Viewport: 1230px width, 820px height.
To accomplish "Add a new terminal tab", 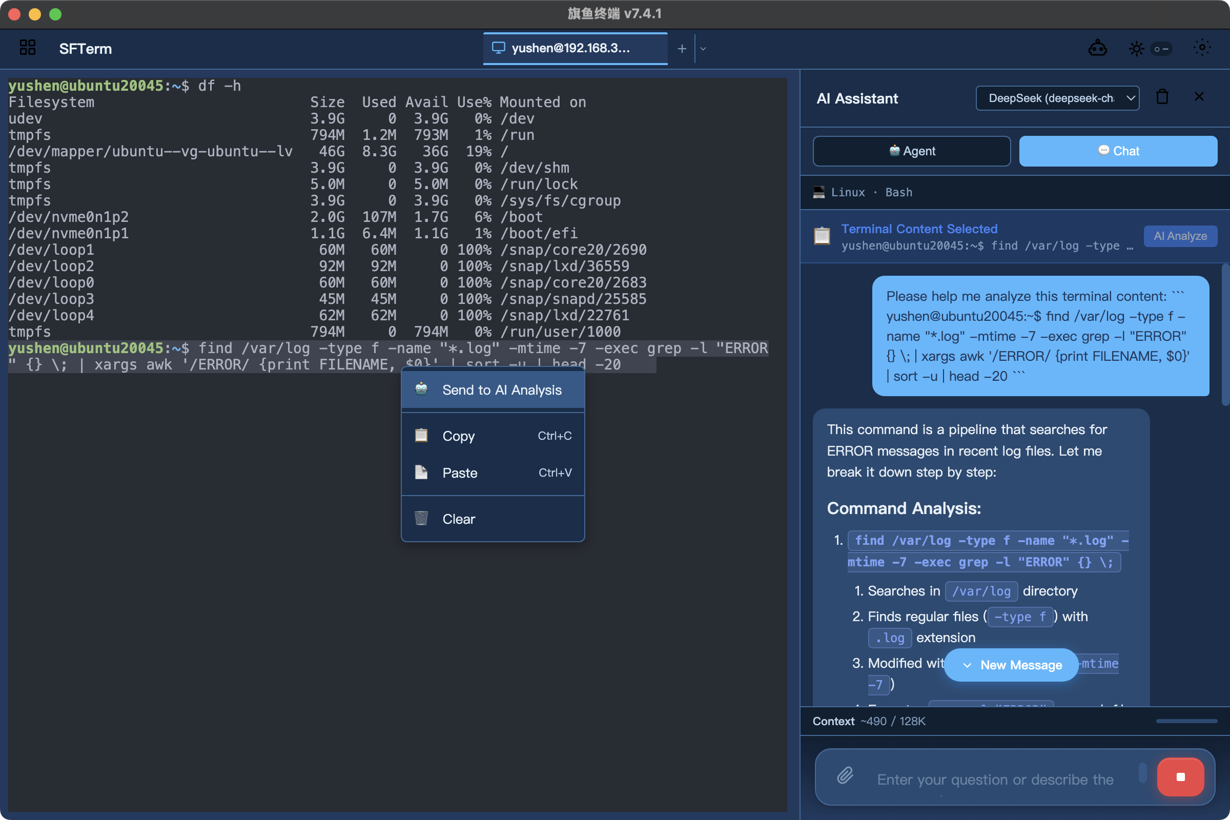I will [682, 49].
